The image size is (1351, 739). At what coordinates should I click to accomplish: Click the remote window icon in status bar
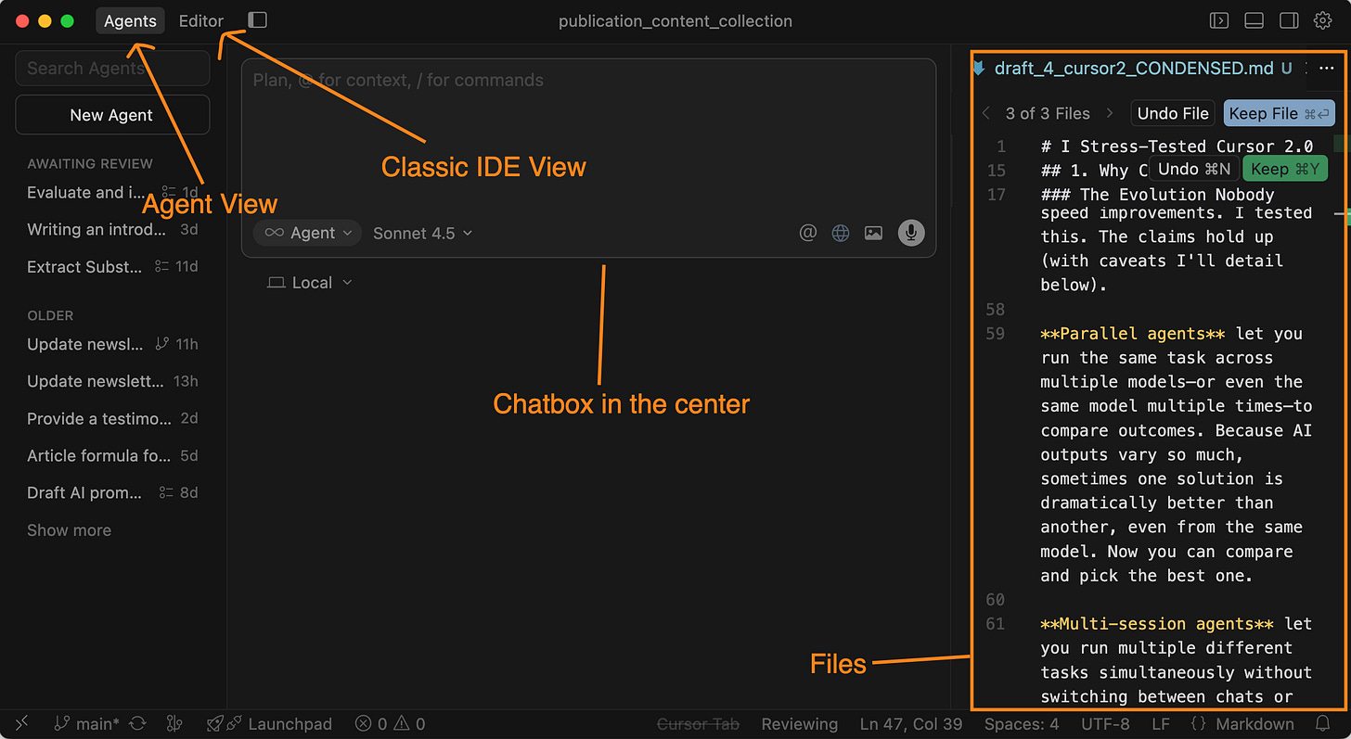pos(22,724)
